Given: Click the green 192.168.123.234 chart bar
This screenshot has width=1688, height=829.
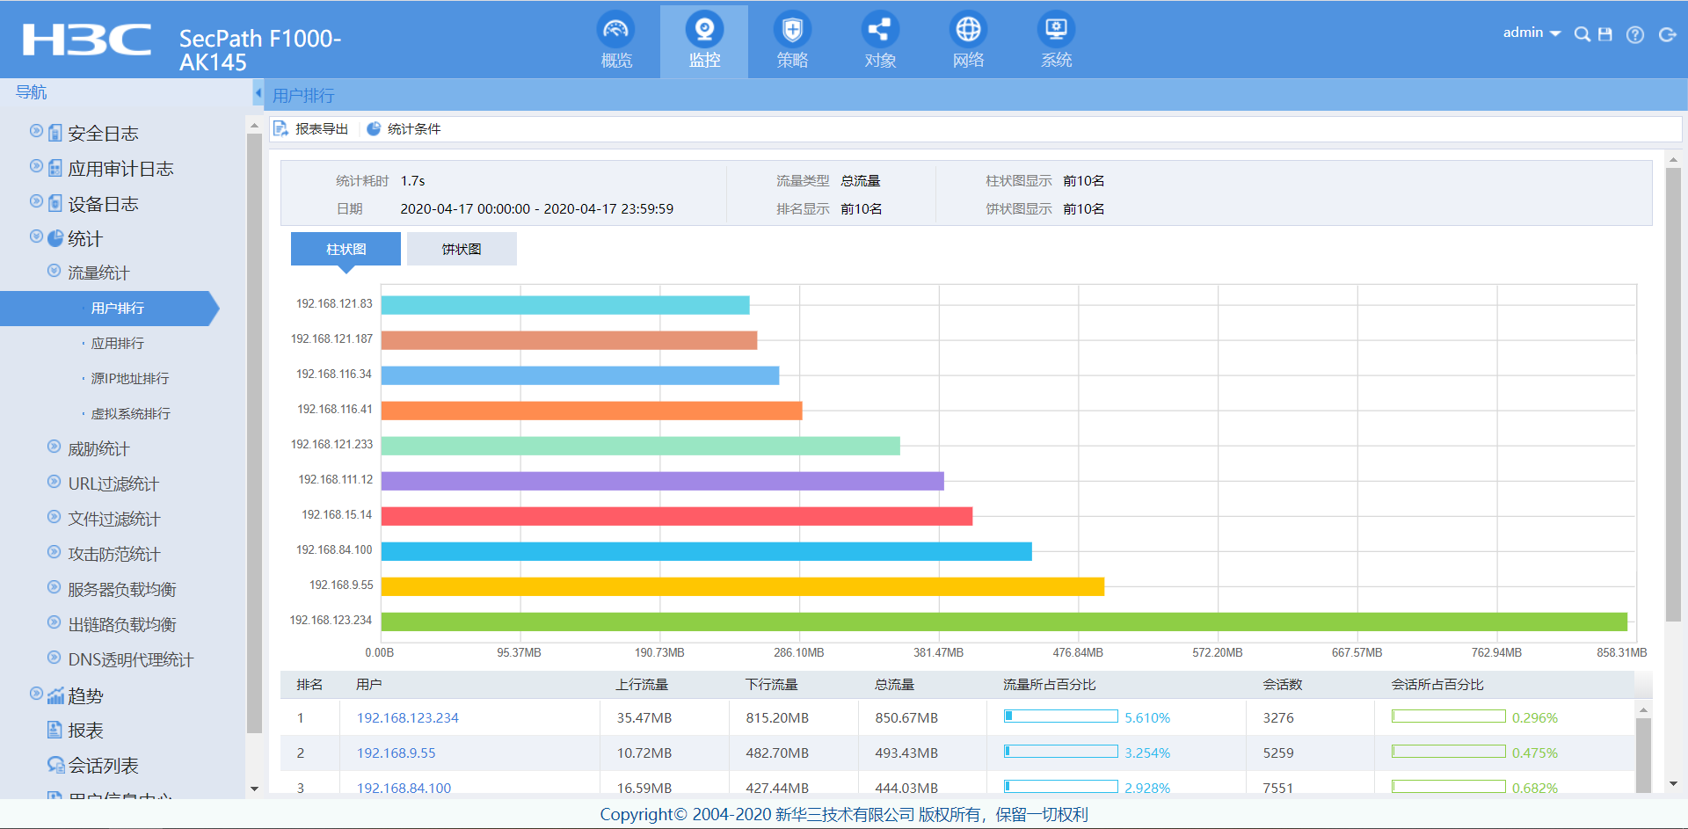Looking at the screenshot, I should (x=1002, y=622).
